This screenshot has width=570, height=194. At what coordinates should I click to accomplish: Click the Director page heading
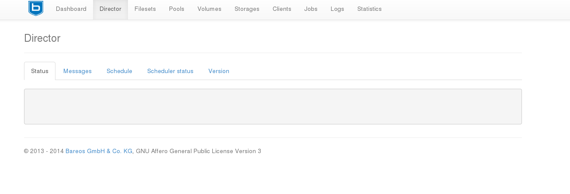coord(42,38)
